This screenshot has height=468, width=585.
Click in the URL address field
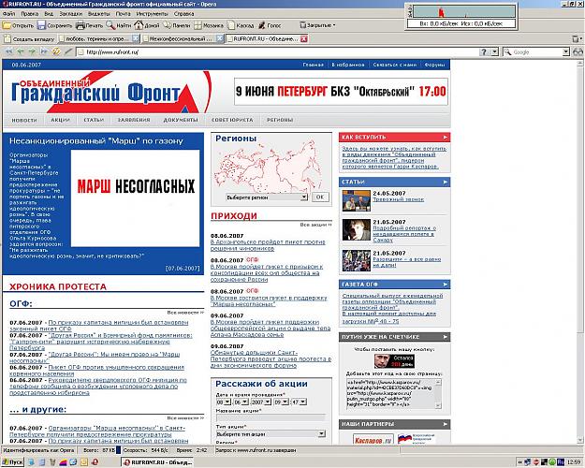(x=276, y=51)
